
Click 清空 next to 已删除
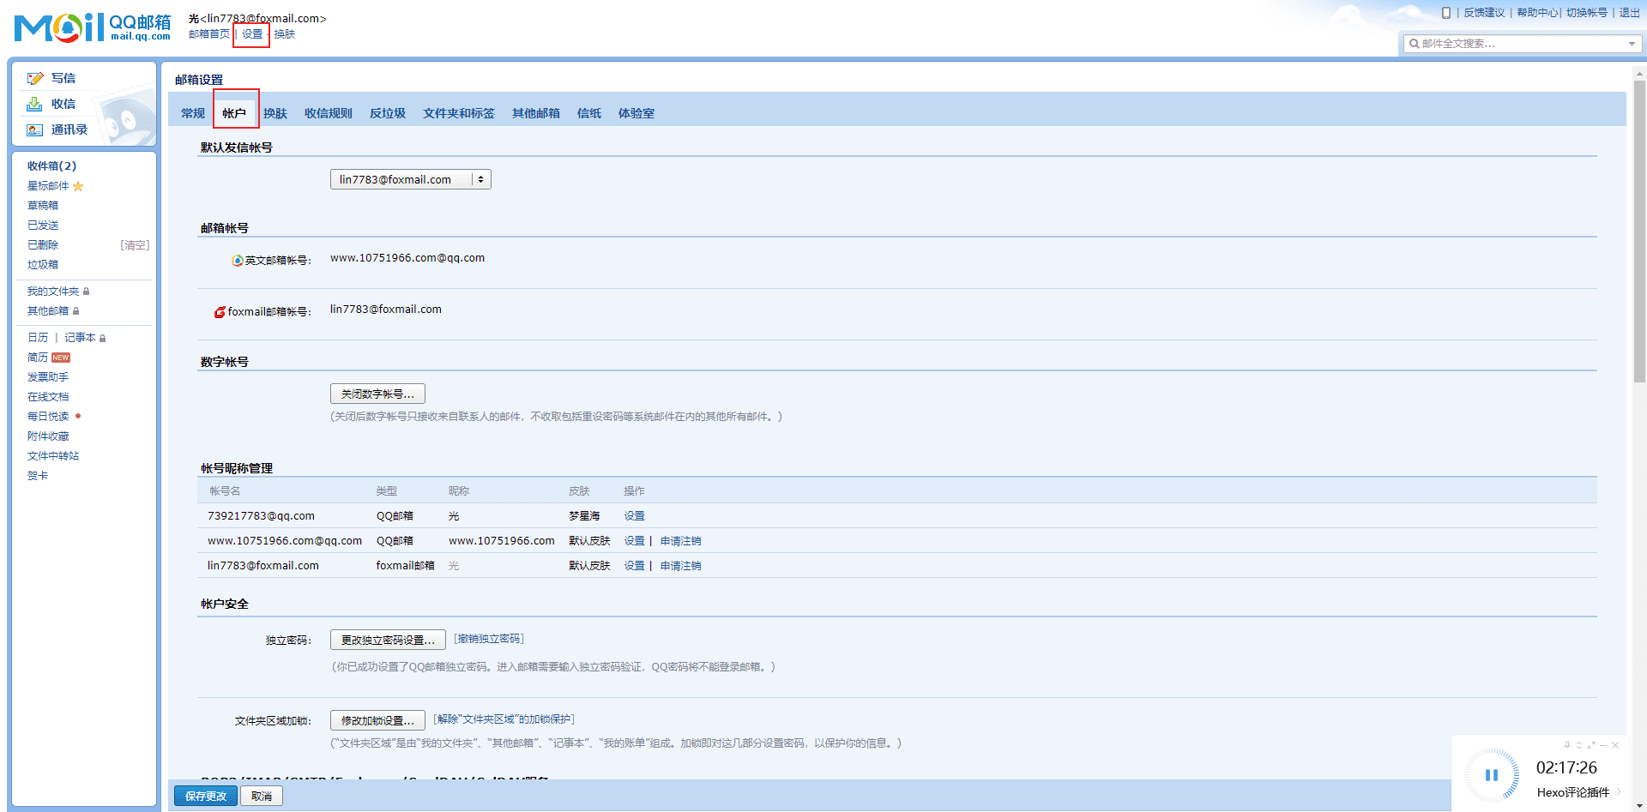[x=135, y=245]
